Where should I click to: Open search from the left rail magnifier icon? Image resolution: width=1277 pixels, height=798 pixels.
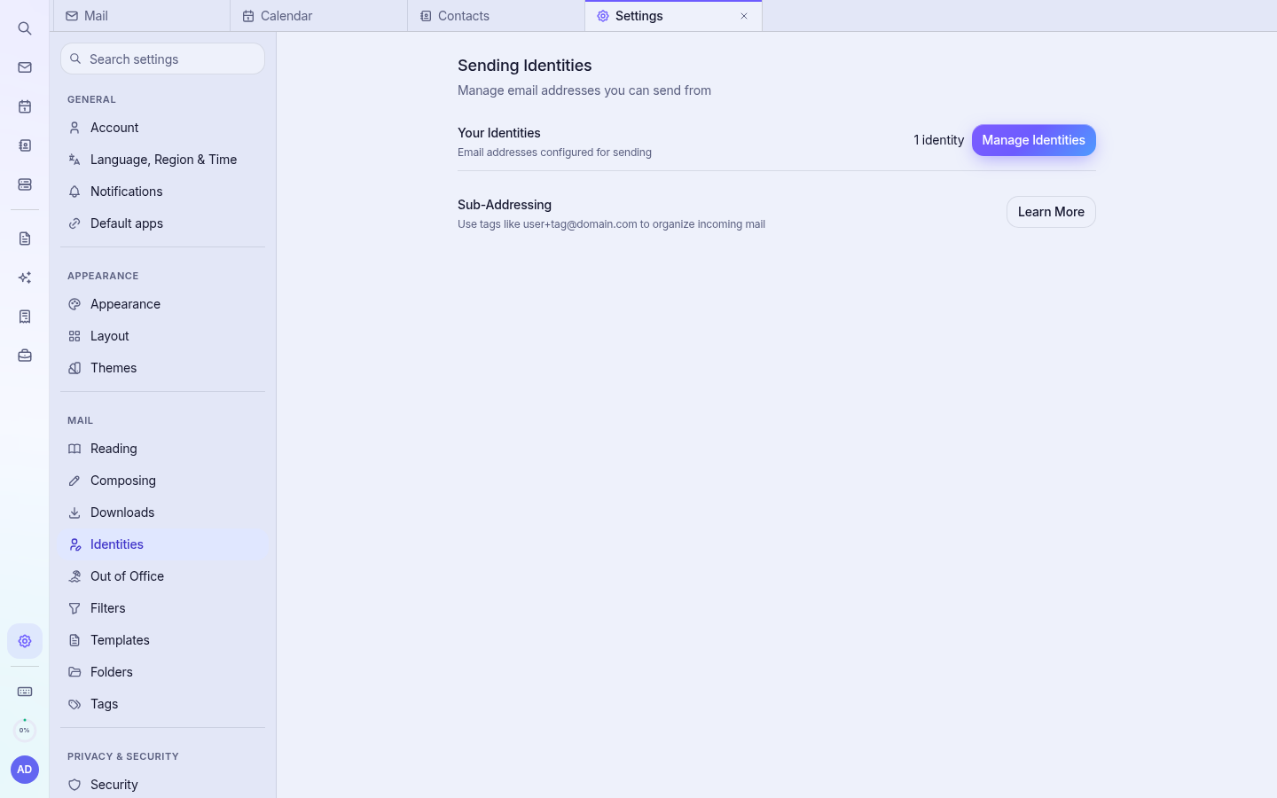[x=25, y=28]
